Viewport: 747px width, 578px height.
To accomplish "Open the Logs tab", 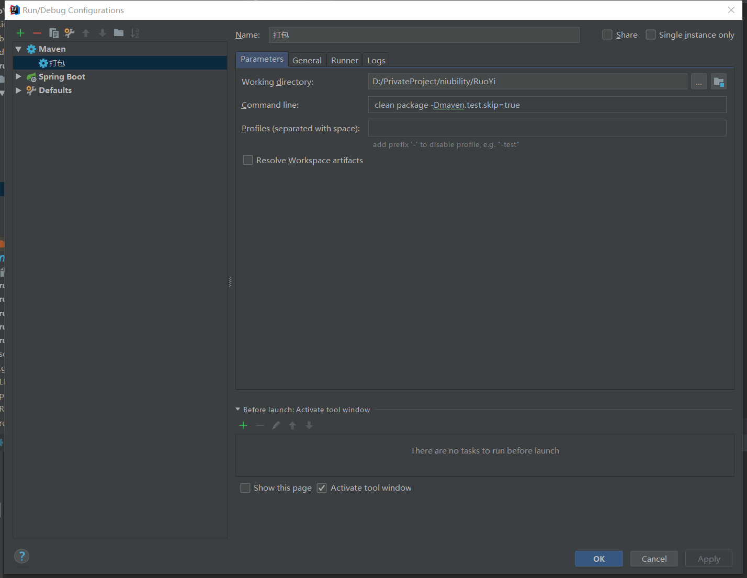I will 376,60.
